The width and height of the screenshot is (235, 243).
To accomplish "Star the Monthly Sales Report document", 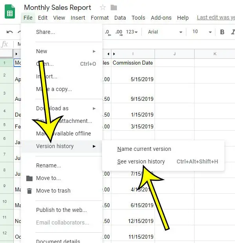I will [103, 7].
